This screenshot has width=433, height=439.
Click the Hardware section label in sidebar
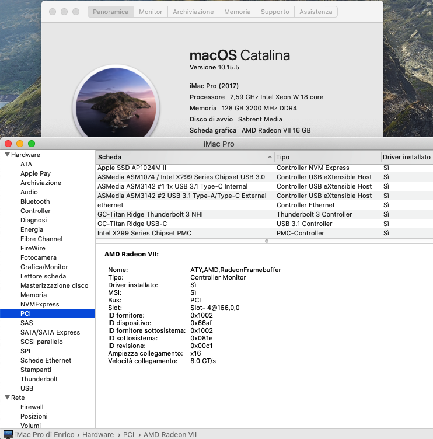coord(26,155)
